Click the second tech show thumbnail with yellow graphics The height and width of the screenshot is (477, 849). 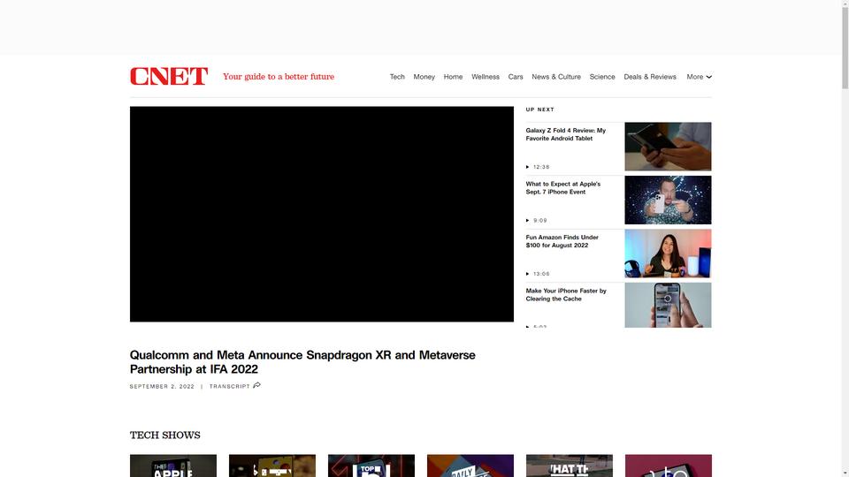(x=272, y=466)
